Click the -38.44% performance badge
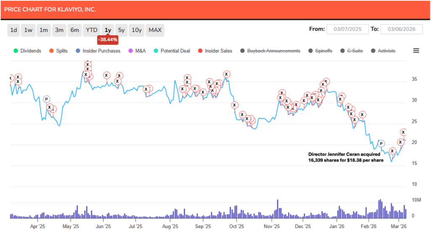The height and width of the screenshot is (234, 431). point(108,40)
